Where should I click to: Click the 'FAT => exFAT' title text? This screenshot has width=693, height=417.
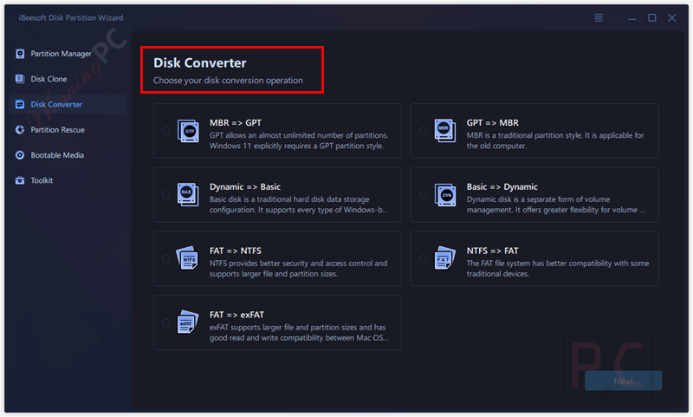tap(236, 315)
